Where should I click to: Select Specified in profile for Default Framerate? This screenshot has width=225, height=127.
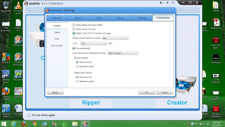coord(77,67)
